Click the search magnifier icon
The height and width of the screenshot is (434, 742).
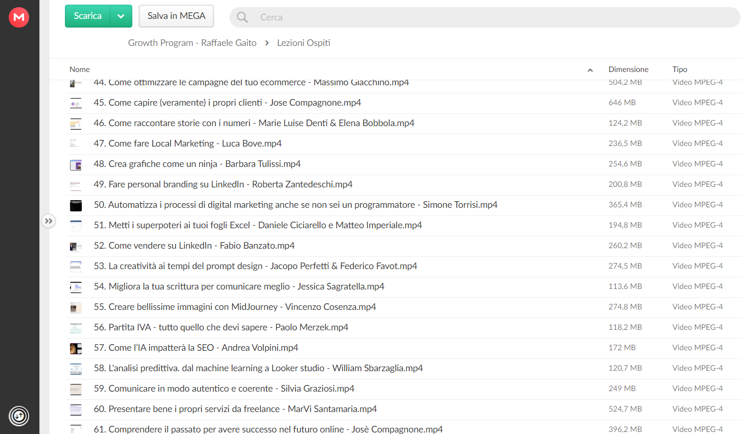pyautogui.click(x=242, y=17)
